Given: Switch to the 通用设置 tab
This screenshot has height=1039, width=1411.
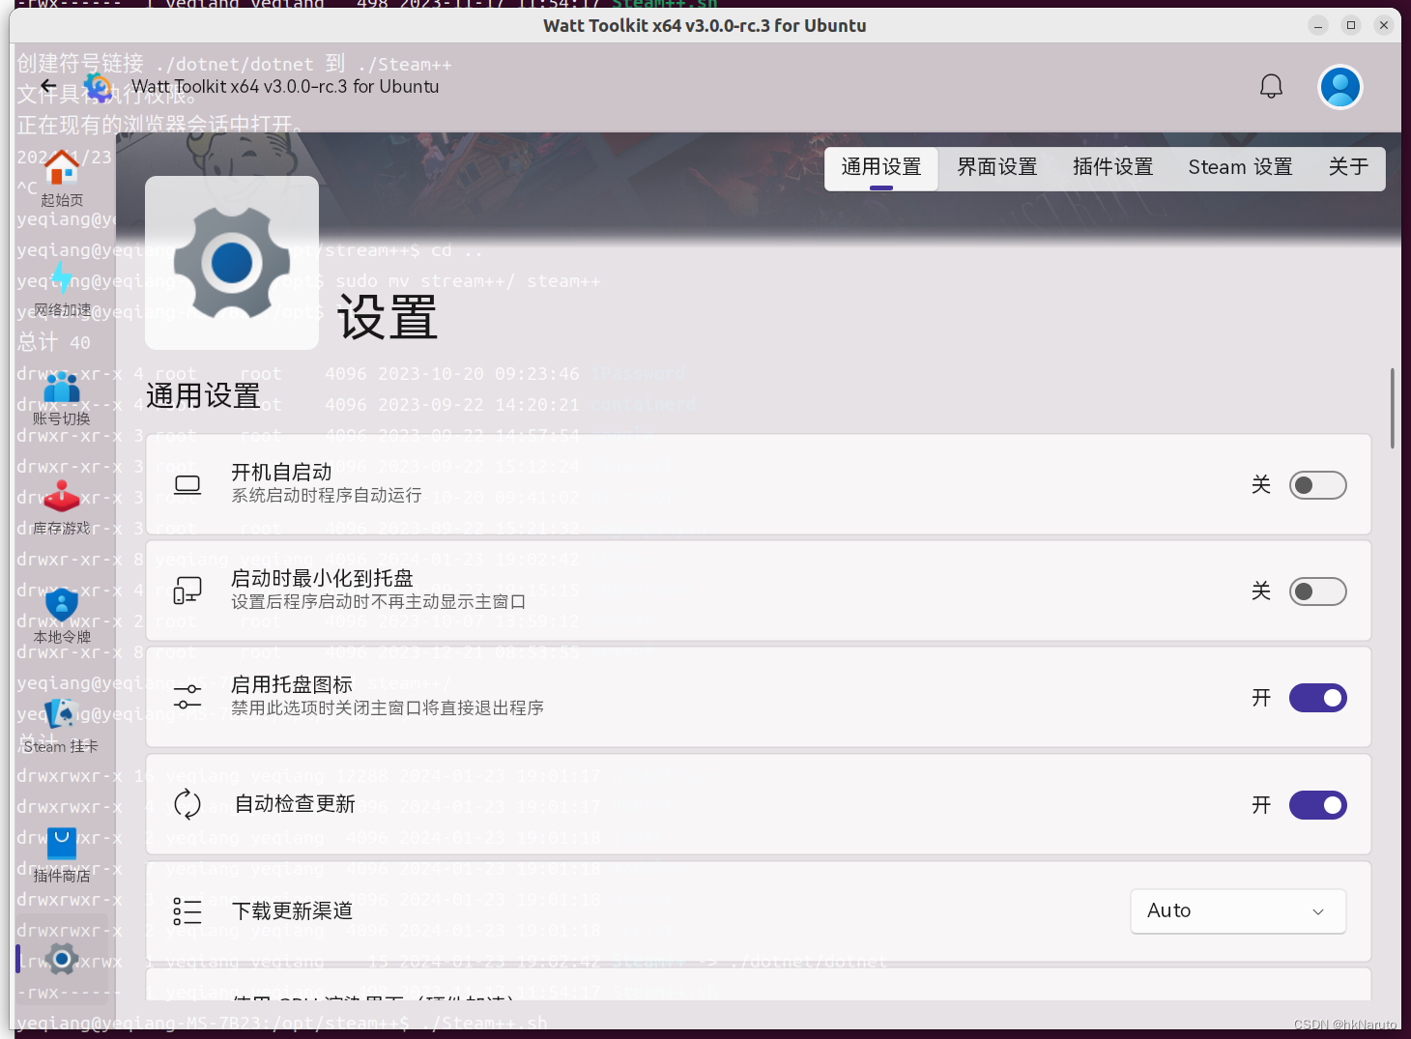Looking at the screenshot, I should point(881,168).
